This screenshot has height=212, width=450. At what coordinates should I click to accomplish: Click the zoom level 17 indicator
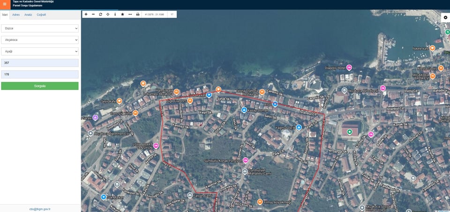click(x=172, y=15)
